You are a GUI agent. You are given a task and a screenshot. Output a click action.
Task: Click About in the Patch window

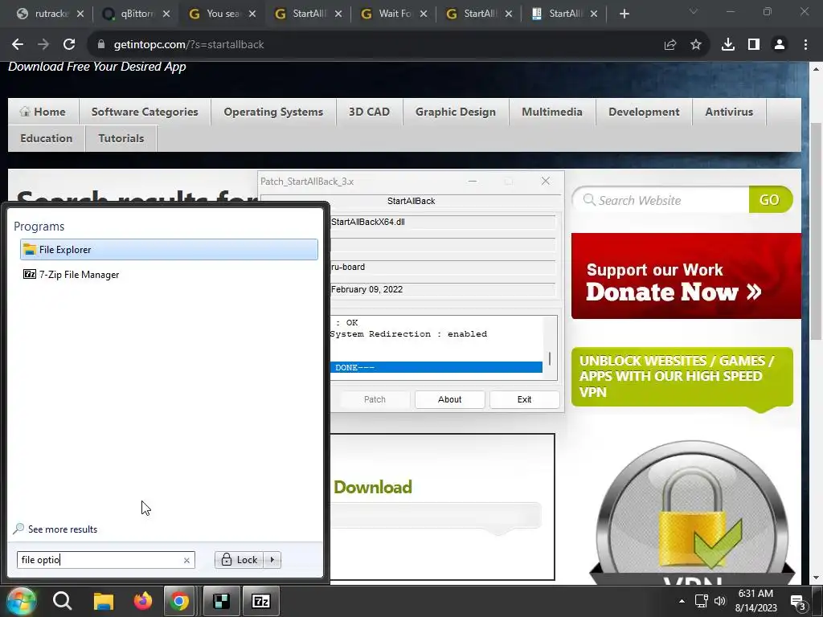pos(450,399)
